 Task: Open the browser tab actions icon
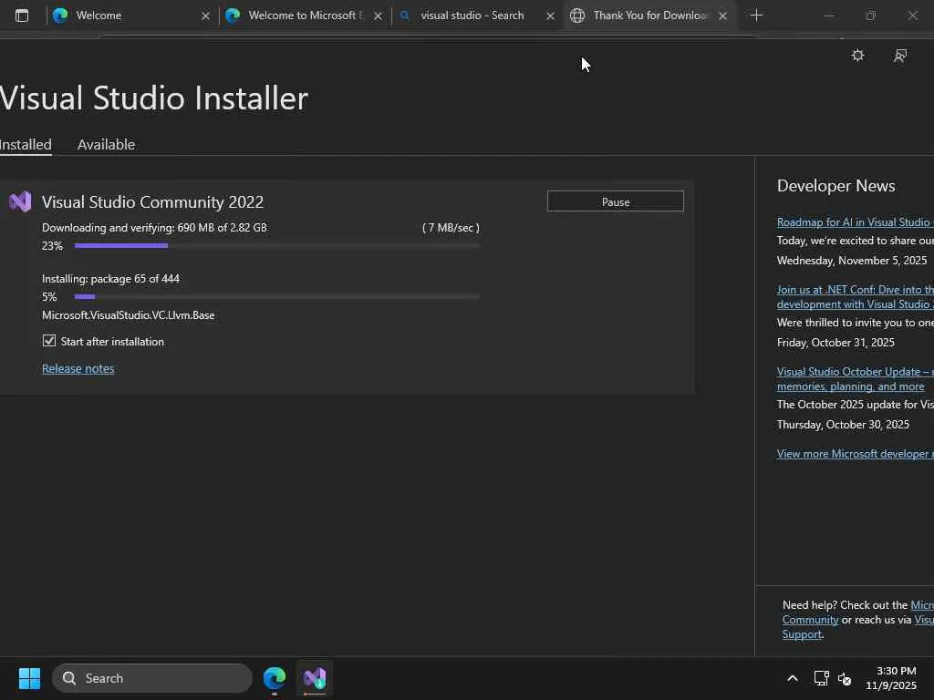click(22, 15)
